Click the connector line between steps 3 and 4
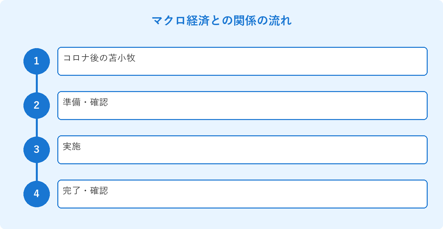This screenshot has height=229, width=443. [36, 172]
